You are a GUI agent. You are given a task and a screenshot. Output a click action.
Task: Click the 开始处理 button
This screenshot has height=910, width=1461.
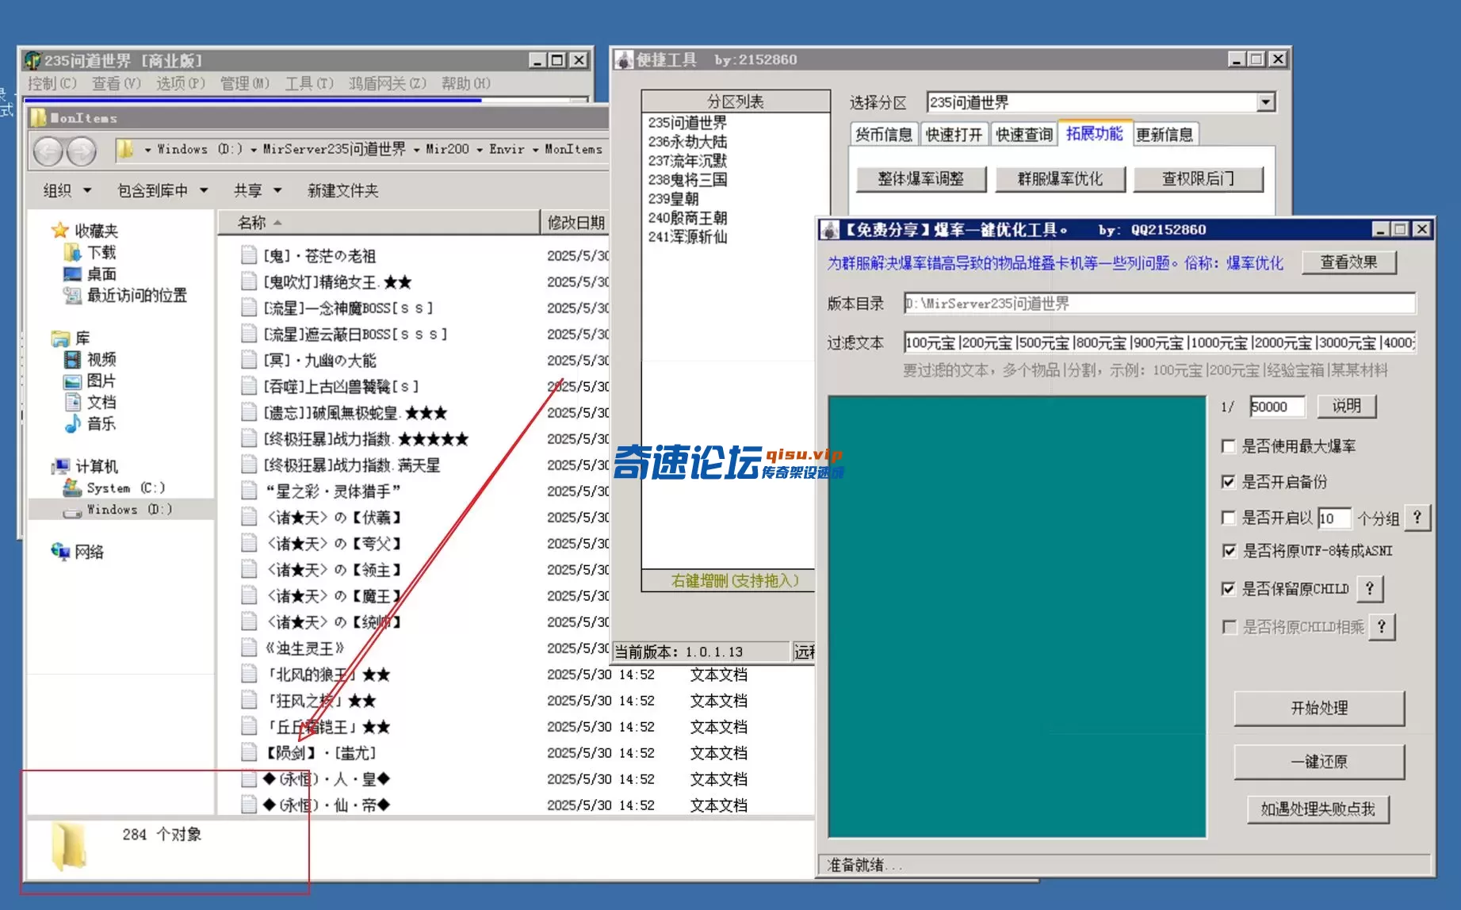click(1319, 708)
